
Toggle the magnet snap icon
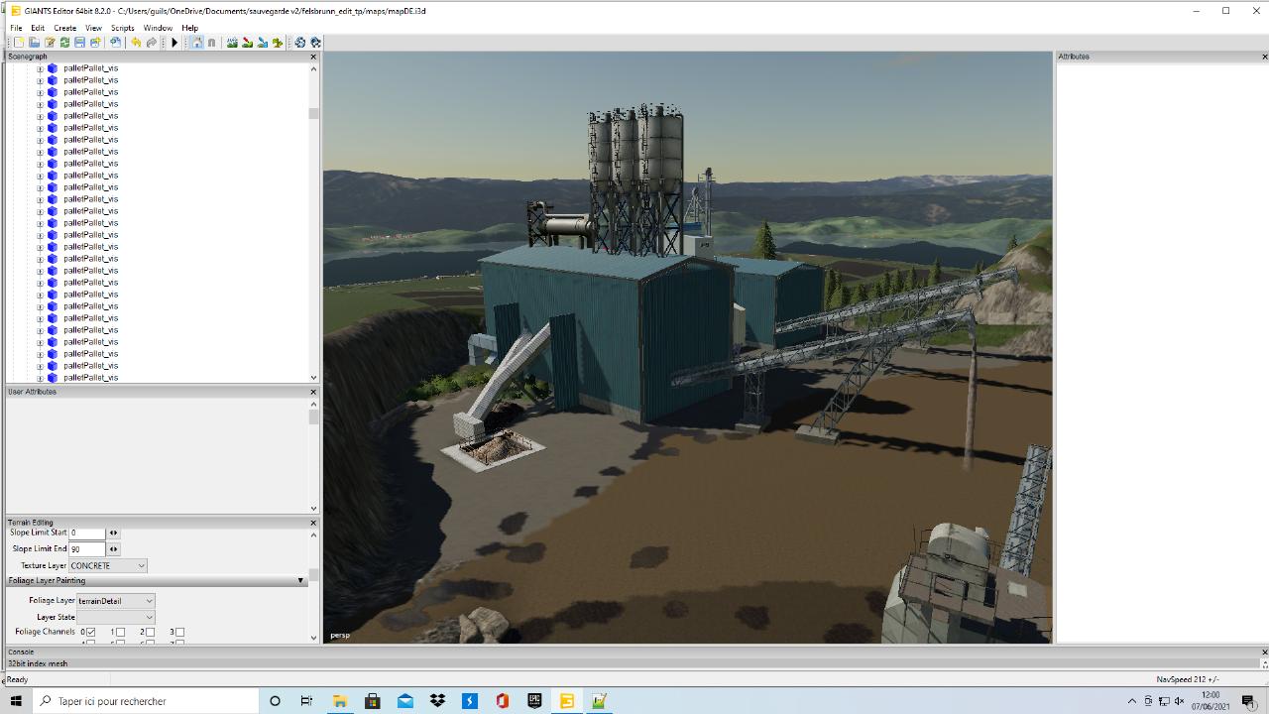coord(211,43)
